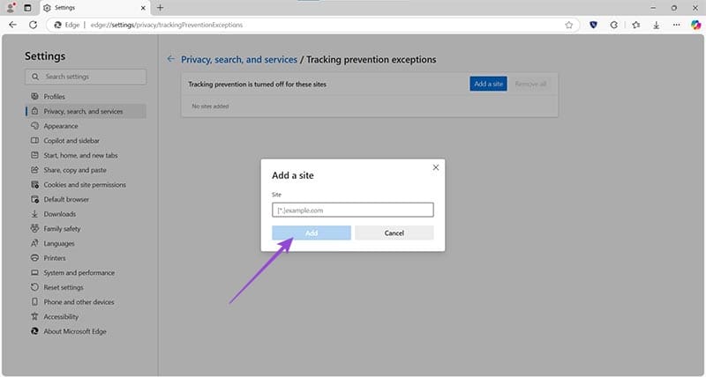Go back using browser back arrow
The width and height of the screenshot is (706, 377).
(x=12, y=25)
